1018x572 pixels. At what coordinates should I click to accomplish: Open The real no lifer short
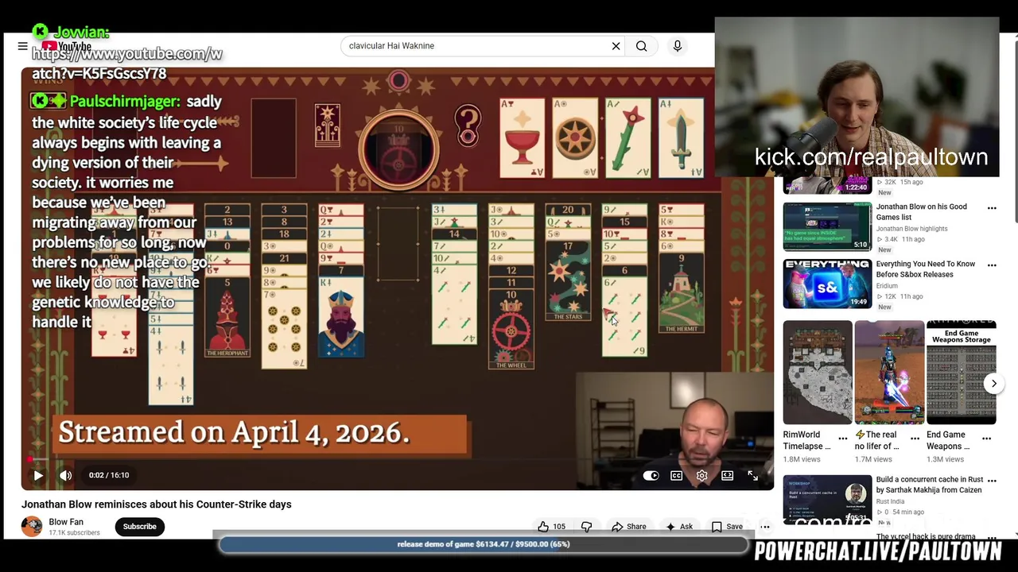click(x=889, y=373)
